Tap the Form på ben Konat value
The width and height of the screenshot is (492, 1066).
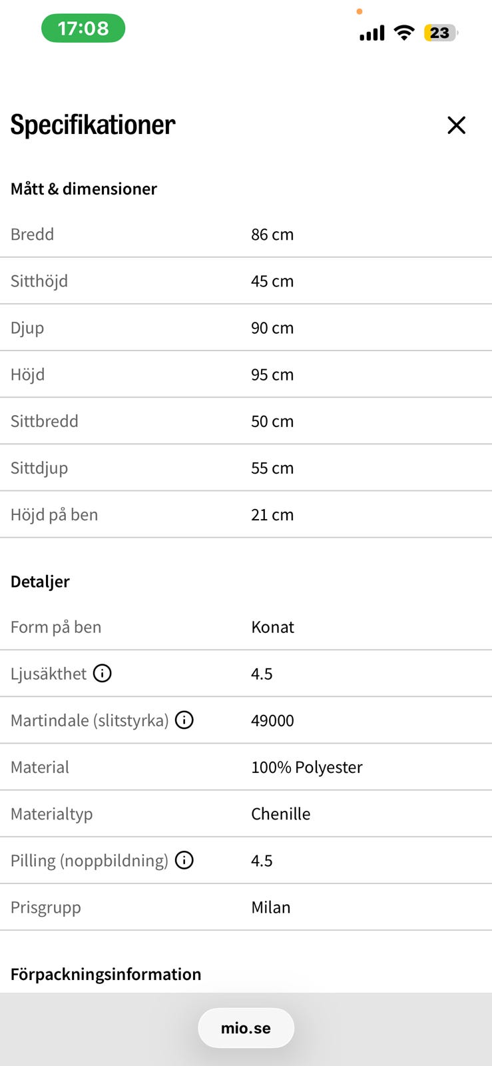coord(273,627)
